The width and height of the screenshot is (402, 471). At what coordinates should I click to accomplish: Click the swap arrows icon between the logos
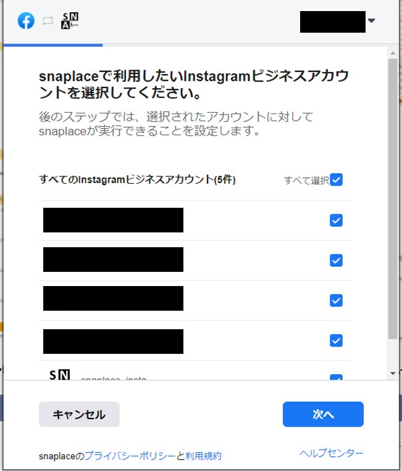click(x=48, y=21)
